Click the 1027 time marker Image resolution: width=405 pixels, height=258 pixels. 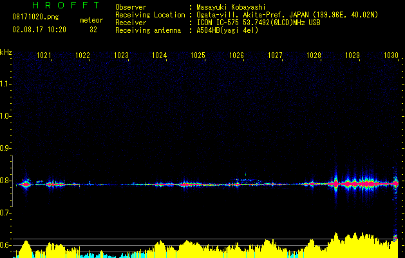pyautogui.click(x=275, y=55)
